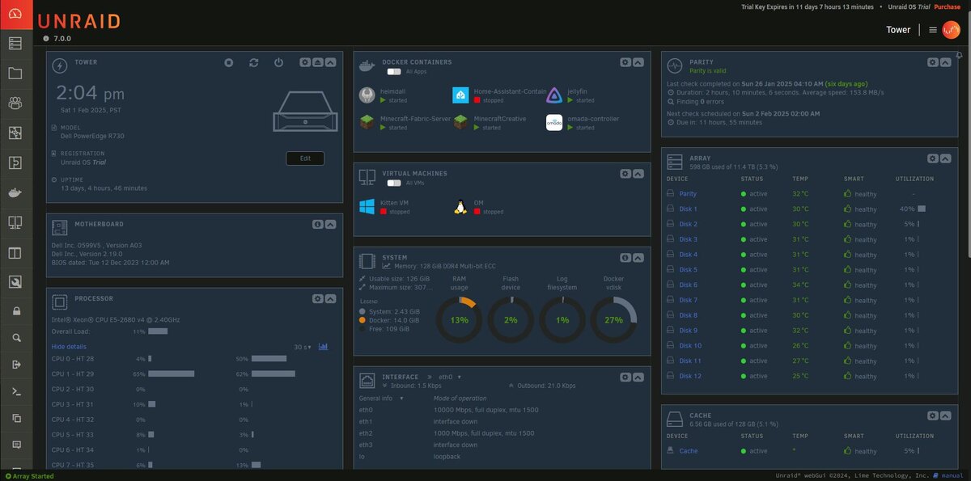This screenshot has height=481, width=971.
Task: Click the Edit button in Tower tile
Action: pos(305,158)
